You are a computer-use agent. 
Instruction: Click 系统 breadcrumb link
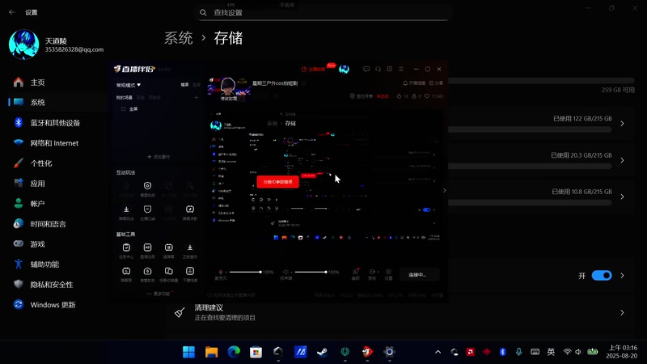coord(178,38)
